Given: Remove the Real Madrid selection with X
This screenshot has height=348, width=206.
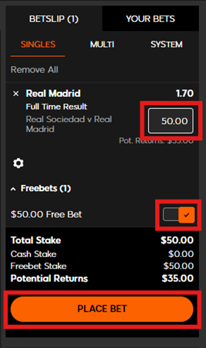Looking at the screenshot, I should (16, 94).
